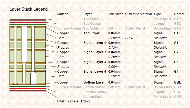Click the 0.08mm Prepreg thickness value
The image size is (190, 108).
[x=114, y=67]
